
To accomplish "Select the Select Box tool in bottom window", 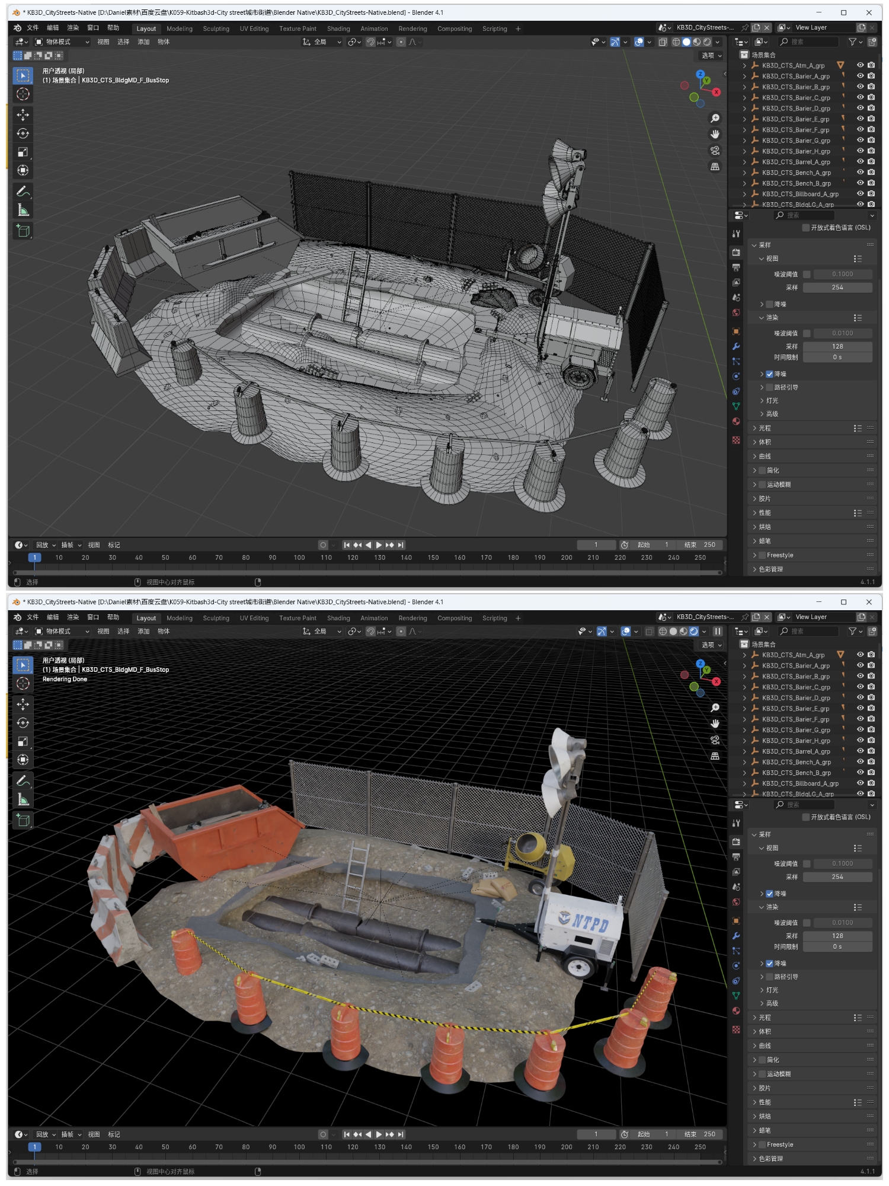I will [x=23, y=665].
